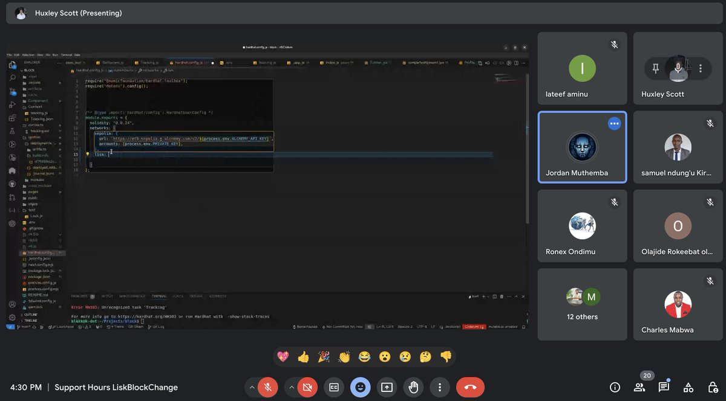Open hardhat.config.js in Explorer tree
The height and width of the screenshot is (401, 726).
tap(41, 252)
